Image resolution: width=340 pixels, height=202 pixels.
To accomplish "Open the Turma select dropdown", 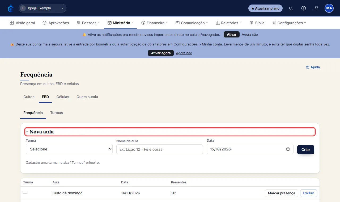I will coord(69,149).
